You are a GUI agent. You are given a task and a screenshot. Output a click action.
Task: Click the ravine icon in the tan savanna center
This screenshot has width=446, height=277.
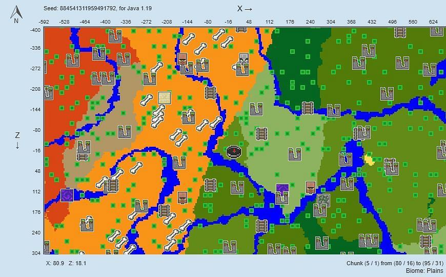(x=125, y=131)
